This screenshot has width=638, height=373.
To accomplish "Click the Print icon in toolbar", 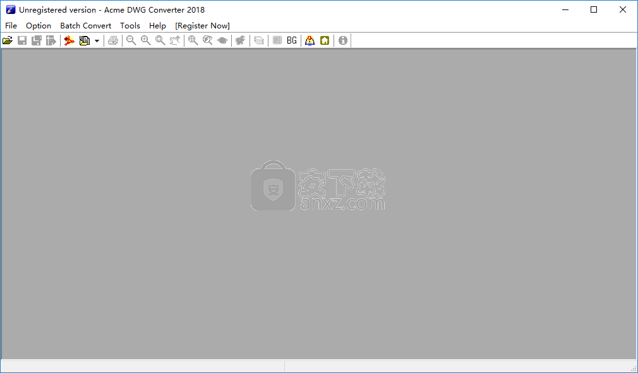I will pos(113,40).
